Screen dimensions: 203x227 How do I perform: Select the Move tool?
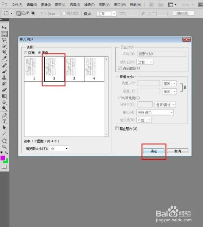click(4, 28)
